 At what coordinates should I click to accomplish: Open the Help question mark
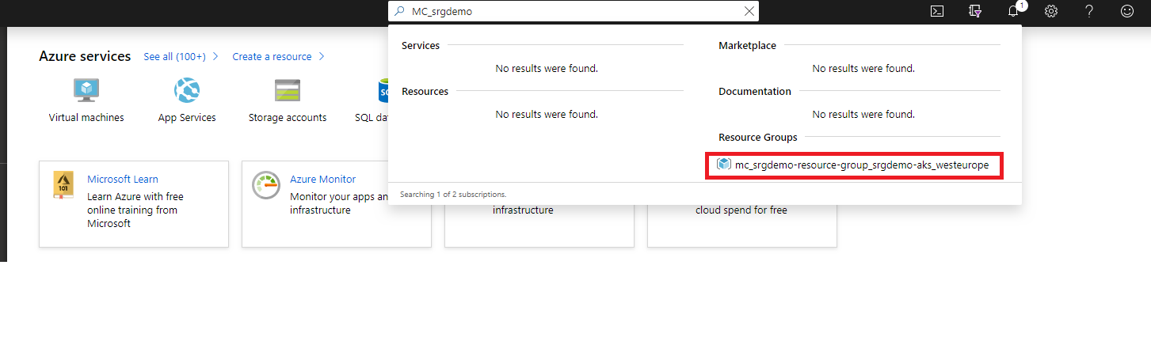coord(1089,11)
